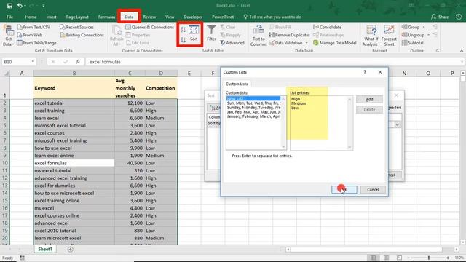Expand the Group dropdown arrow
Screen dimensions: 466x262
point(424,27)
